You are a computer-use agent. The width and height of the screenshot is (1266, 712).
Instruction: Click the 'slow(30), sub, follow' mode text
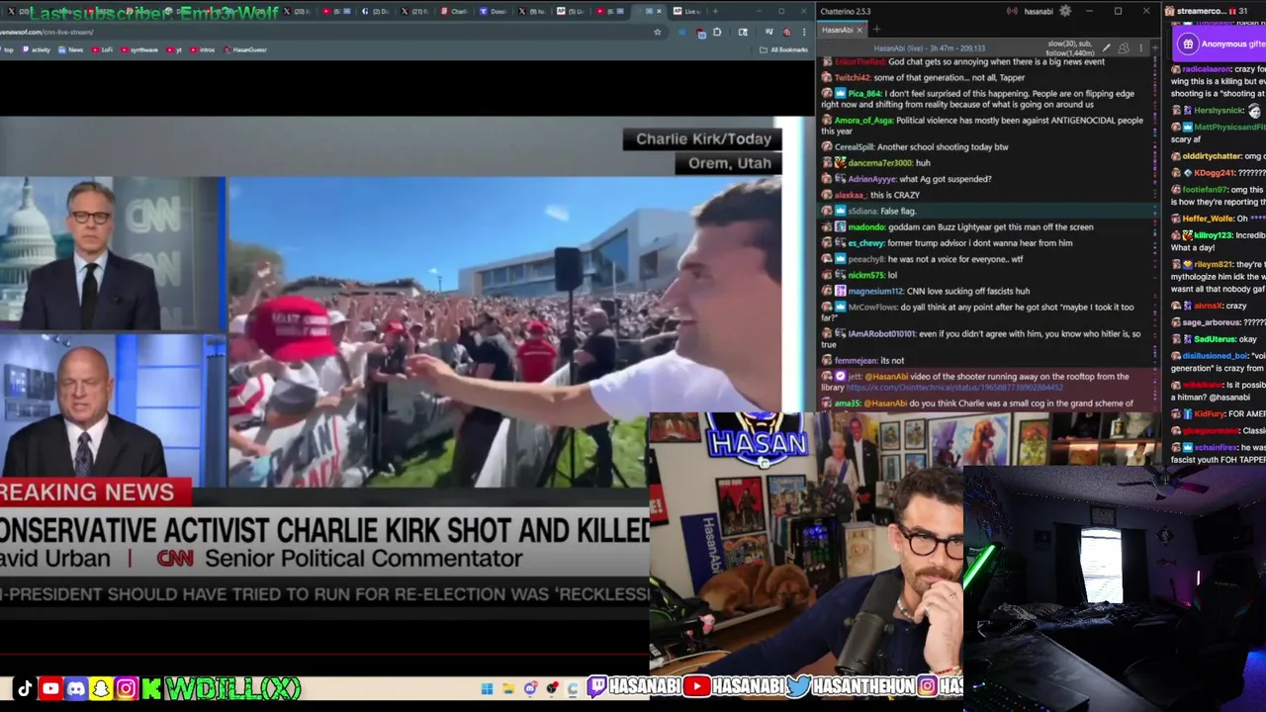click(x=1069, y=48)
